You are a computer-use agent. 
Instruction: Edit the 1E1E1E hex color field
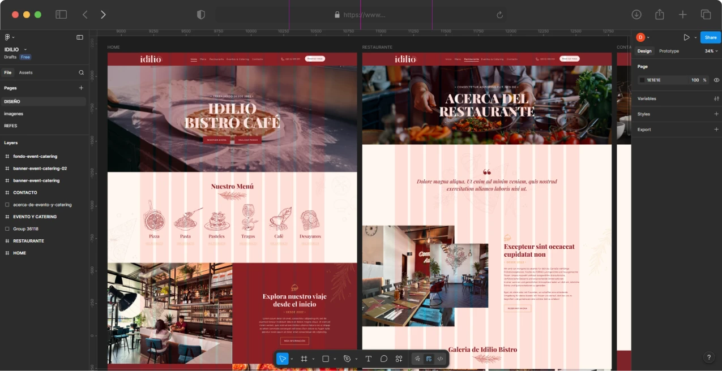tap(663, 80)
